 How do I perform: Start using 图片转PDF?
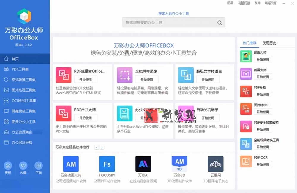[x=263, y=112]
